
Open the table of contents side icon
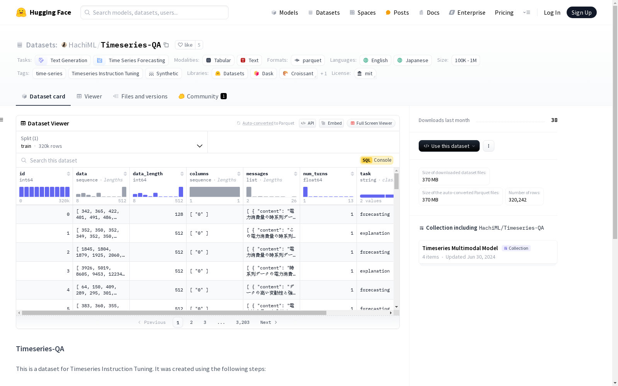tap(2, 120)
